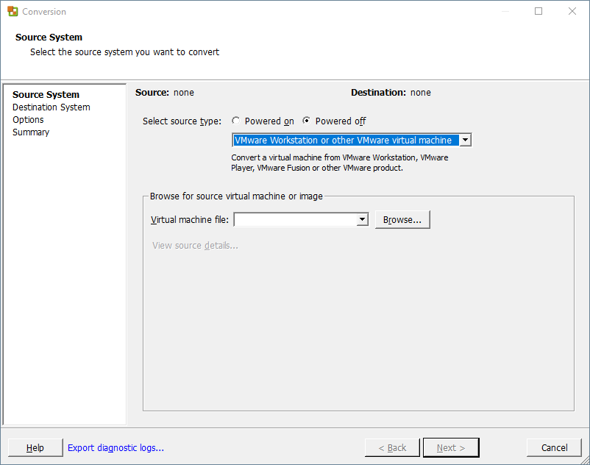The width and height of the screenshot is (590, 465).
Task: Click the 'Select source type:' label
Action: tap(182, 121)
